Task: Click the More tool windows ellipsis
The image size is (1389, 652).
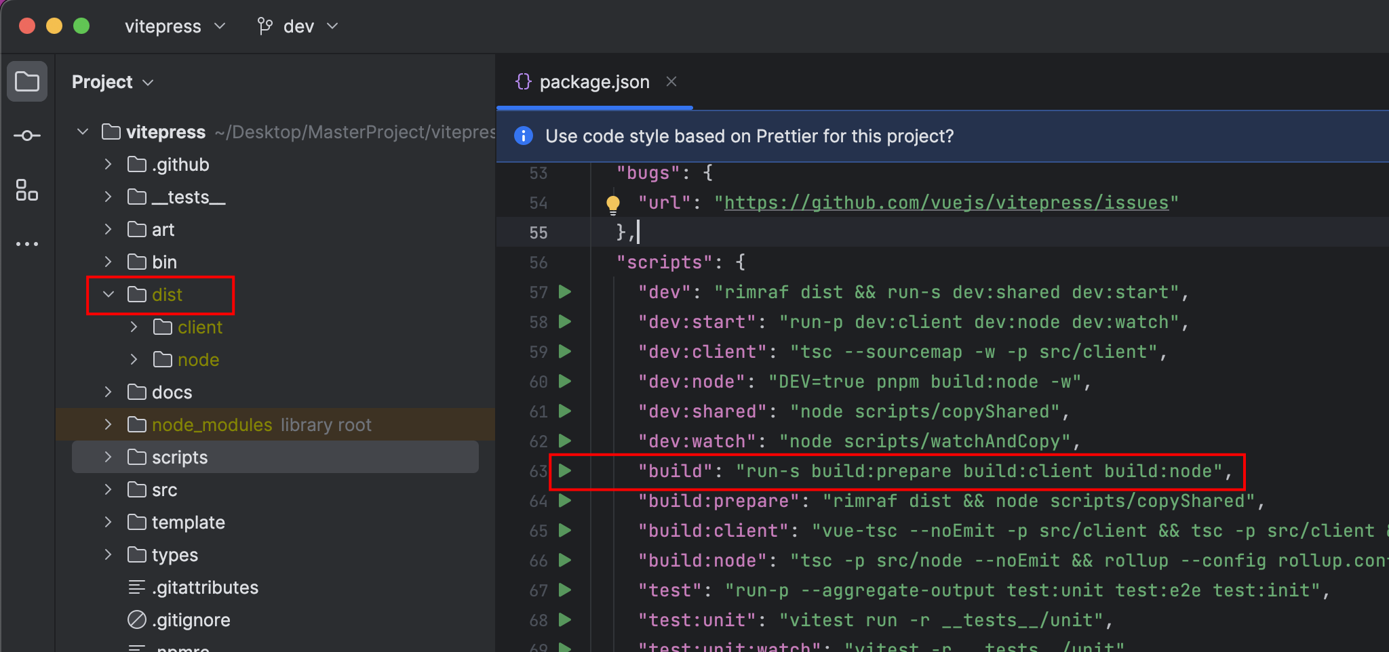Action: pyautogui.click(x=27, y=244)
